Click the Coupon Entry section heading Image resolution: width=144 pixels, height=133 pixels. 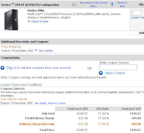(10, 58)
